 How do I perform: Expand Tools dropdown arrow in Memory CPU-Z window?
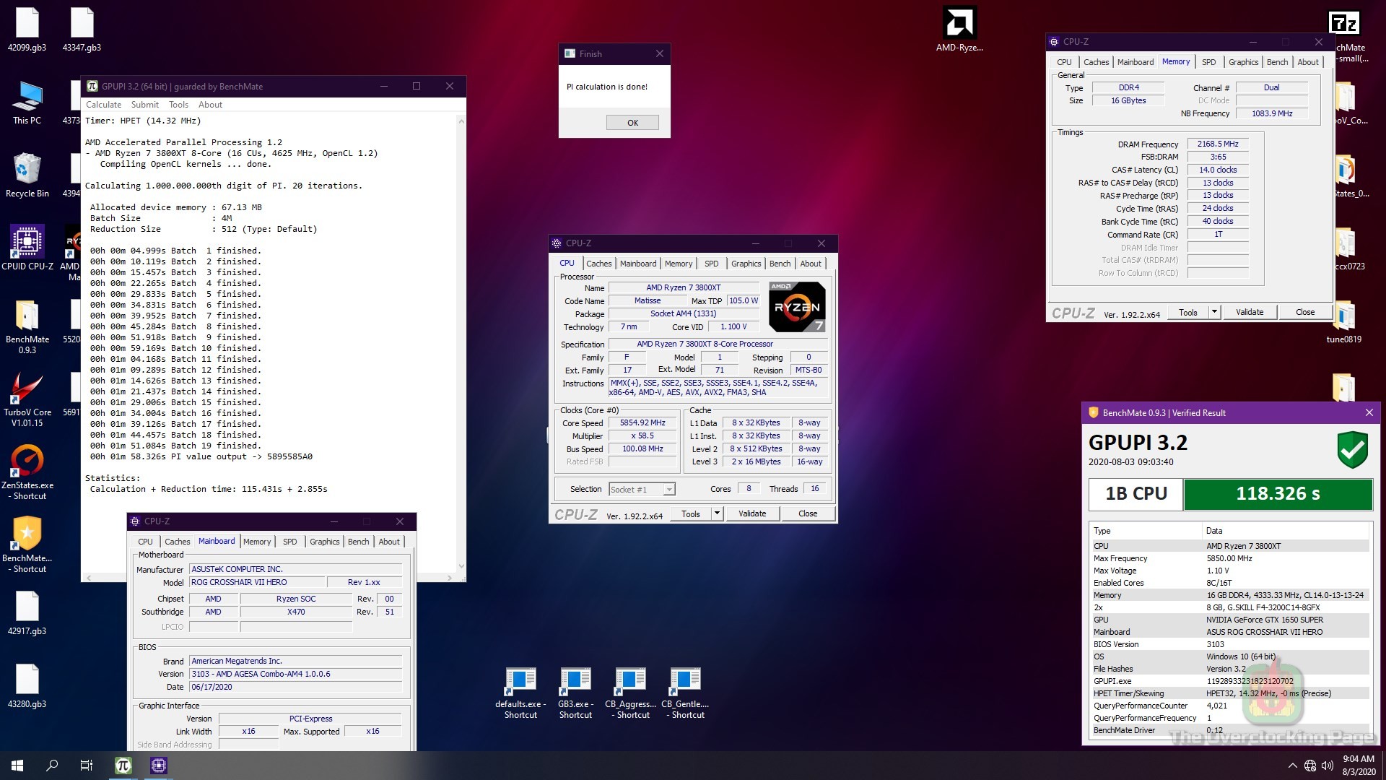tap(1214, 312)
